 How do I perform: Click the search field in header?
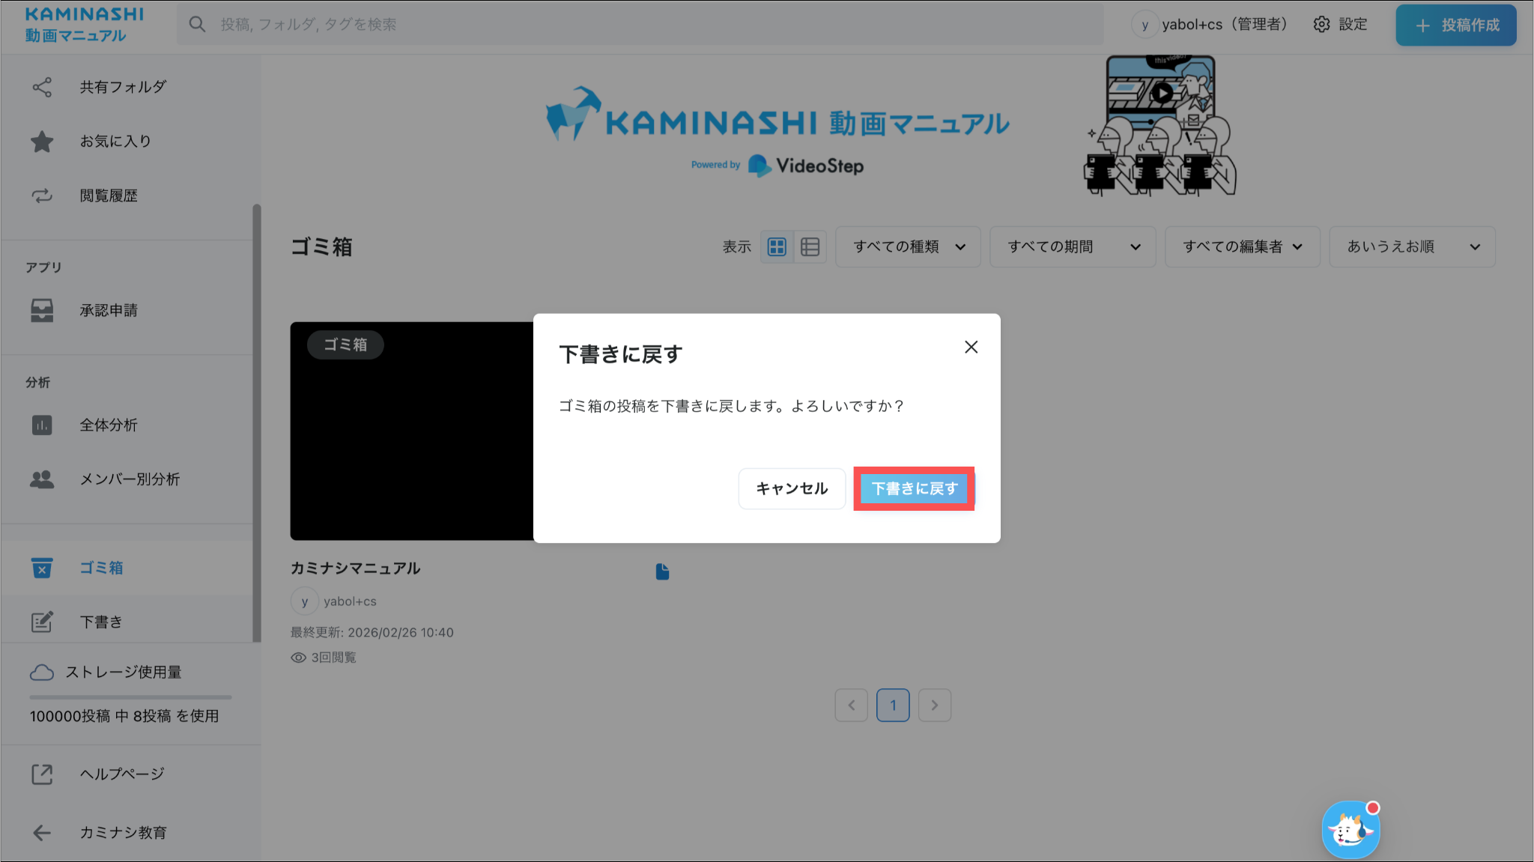tap(640, 25)
